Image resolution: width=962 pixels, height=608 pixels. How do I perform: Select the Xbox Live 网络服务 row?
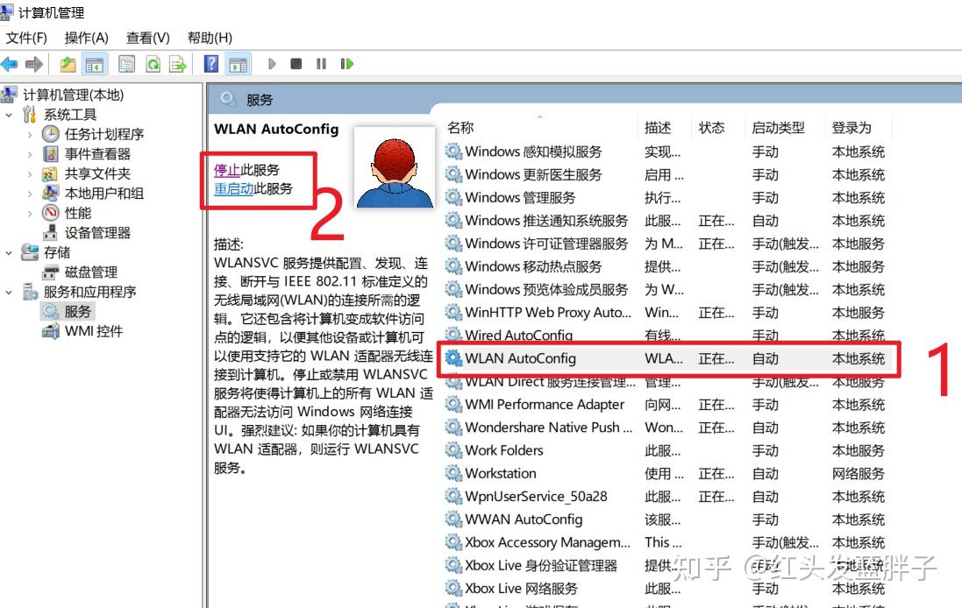[669, 589]
